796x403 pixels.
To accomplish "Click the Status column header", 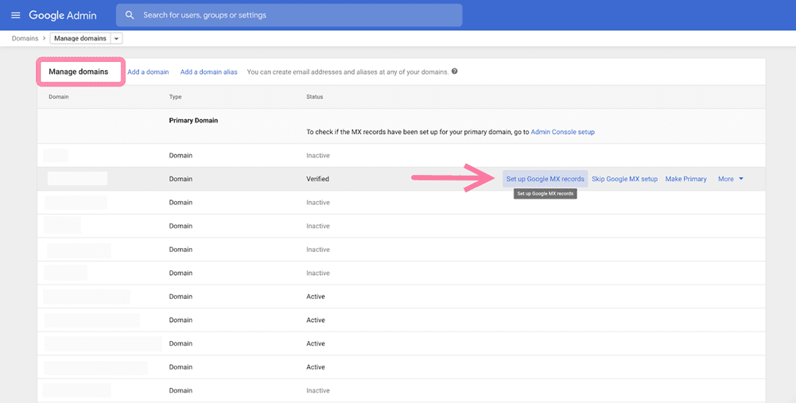I will pyautogui.click(x=314, y=97).
